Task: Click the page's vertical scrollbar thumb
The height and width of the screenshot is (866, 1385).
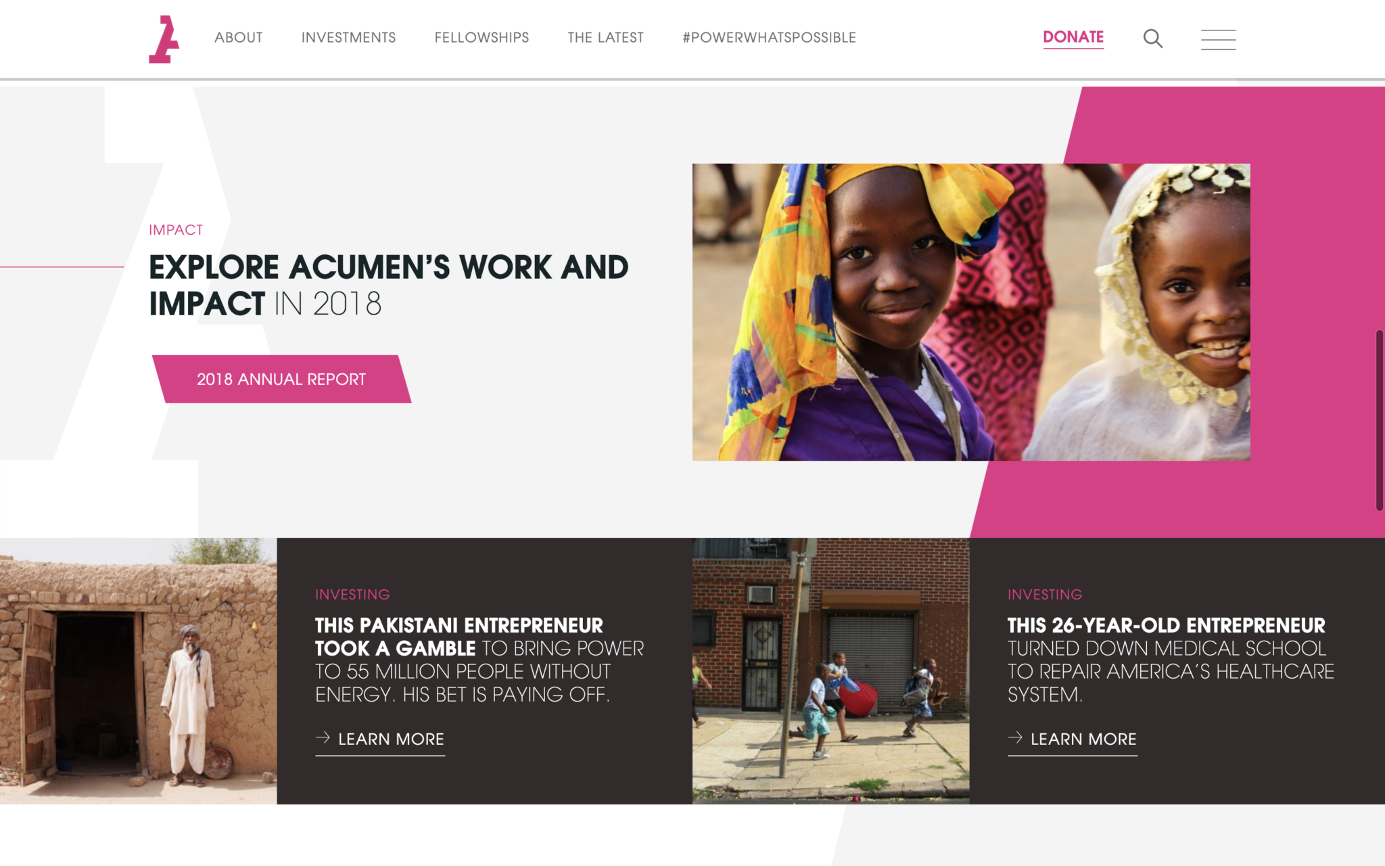Action: pyautogui.click(x=1380, y=420)
